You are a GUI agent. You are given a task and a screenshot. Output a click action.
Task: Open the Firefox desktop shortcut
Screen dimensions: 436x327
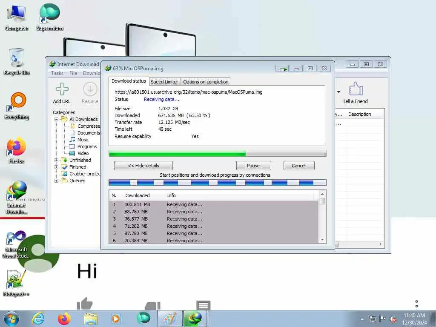[17, 150]
